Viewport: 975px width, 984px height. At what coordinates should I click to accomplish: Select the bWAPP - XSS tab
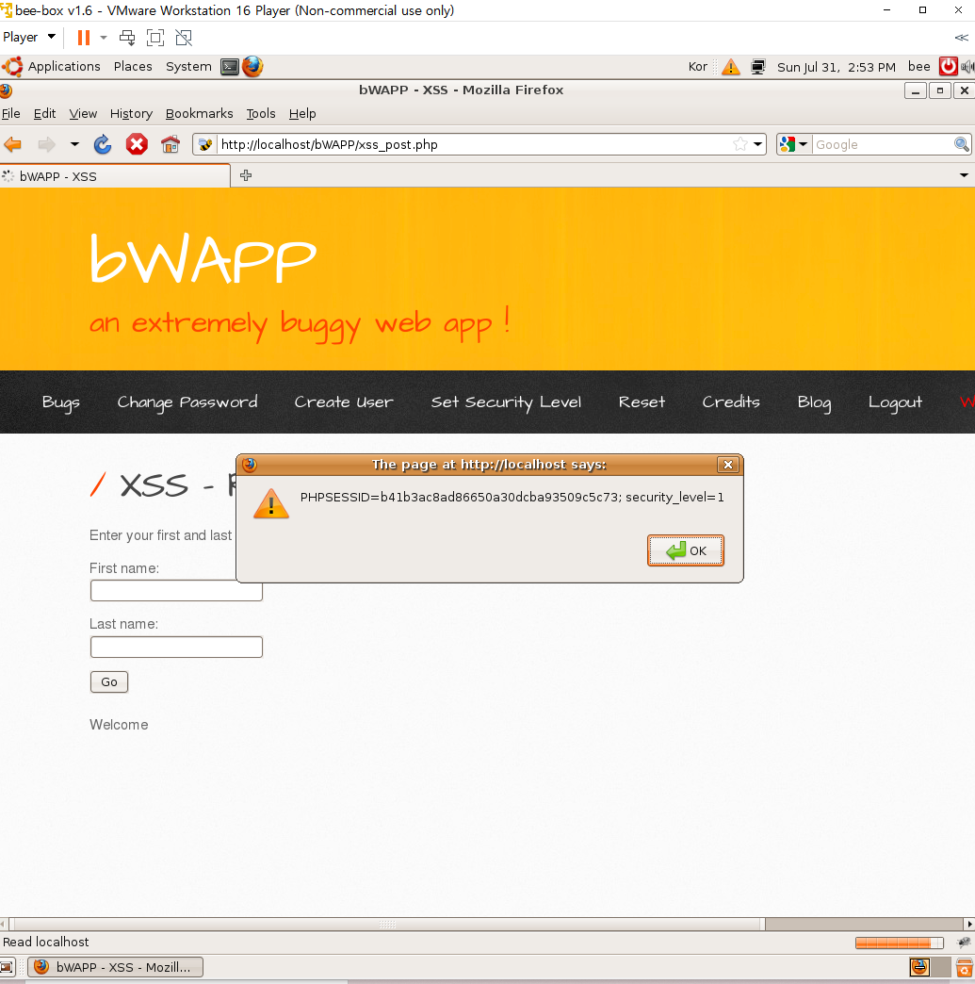pos(115,176)
